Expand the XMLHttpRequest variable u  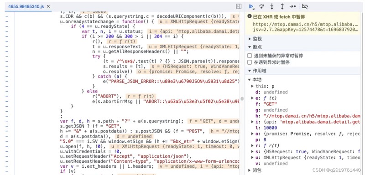tap(252, 158)
